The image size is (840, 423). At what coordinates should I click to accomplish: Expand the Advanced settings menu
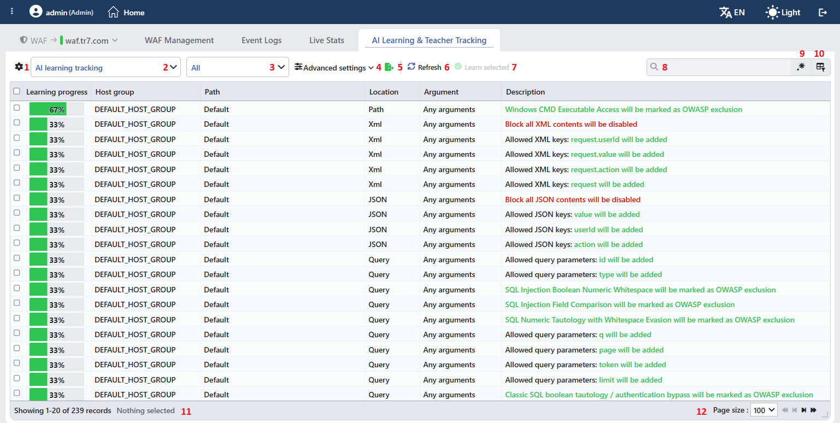click(x=334, y=68)
